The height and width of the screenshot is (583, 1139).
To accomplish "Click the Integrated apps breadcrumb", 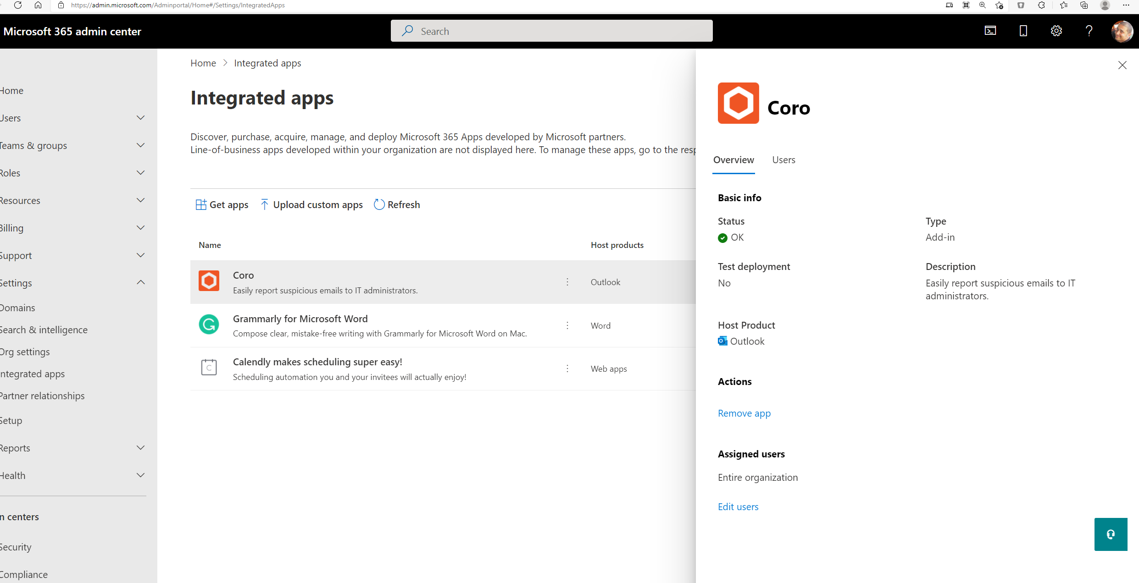I will [267, 63].
